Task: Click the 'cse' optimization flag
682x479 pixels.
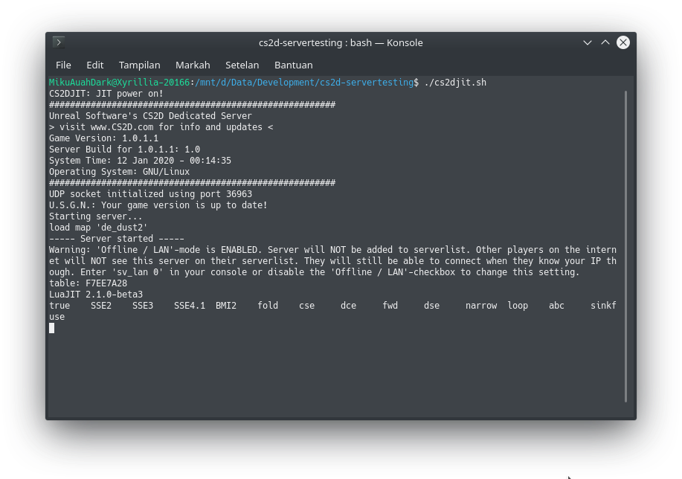Action: click(306, 306)
